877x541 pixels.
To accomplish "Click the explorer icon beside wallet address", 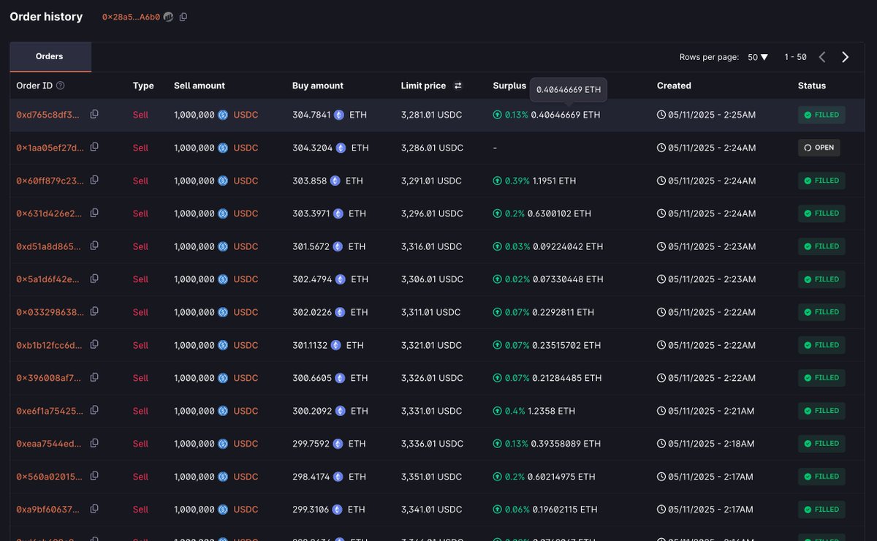I will (169, 17).
